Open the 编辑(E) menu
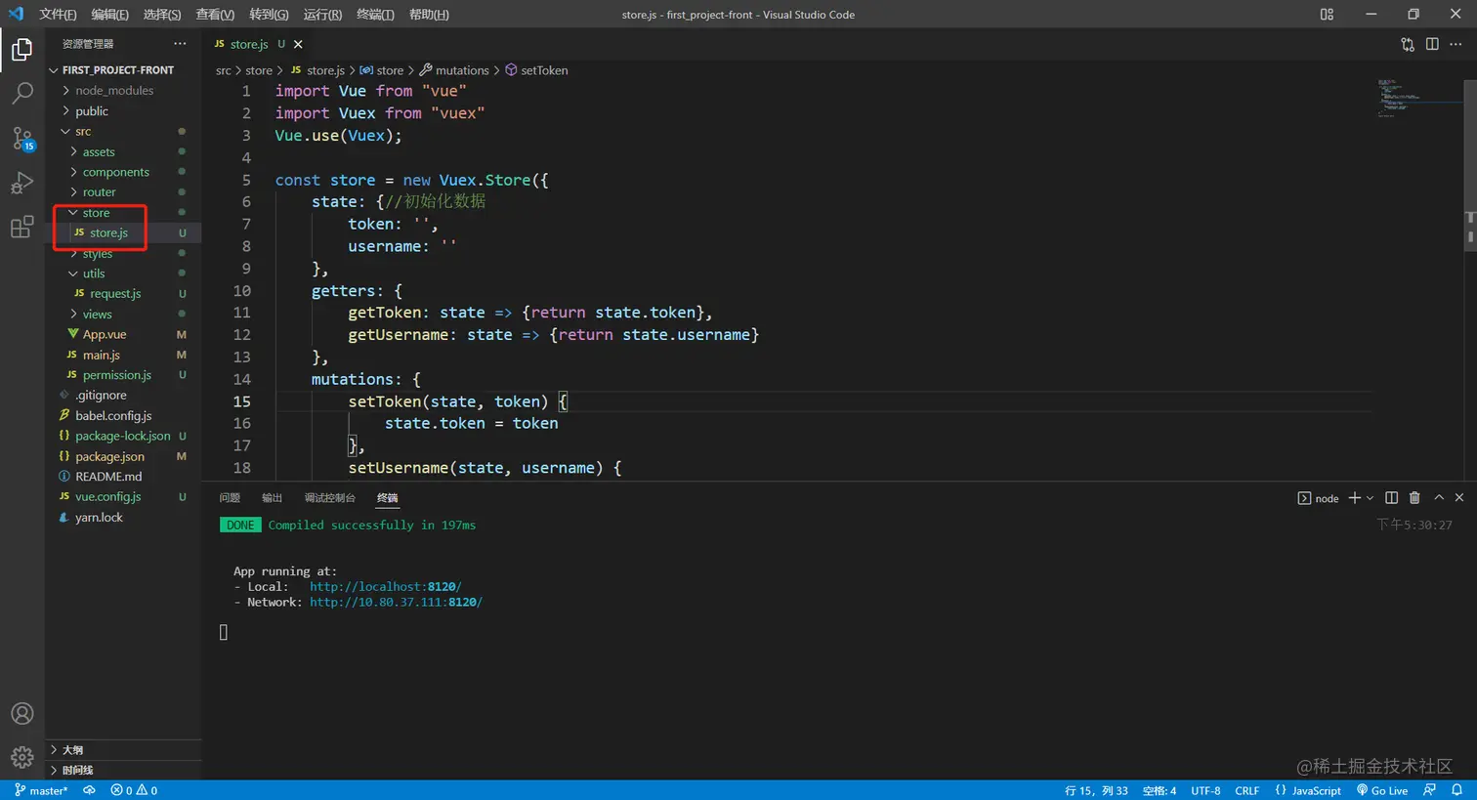Viewport: 1477px width, 800px height. tap(109, 15)
